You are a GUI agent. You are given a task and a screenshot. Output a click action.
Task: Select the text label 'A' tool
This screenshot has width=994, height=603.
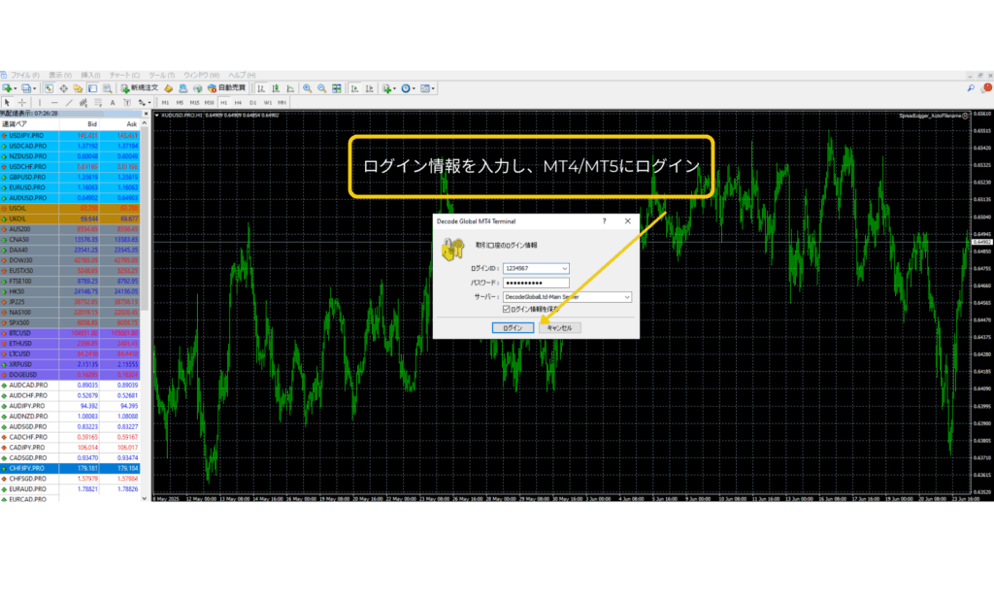click(x=113, y=102)
